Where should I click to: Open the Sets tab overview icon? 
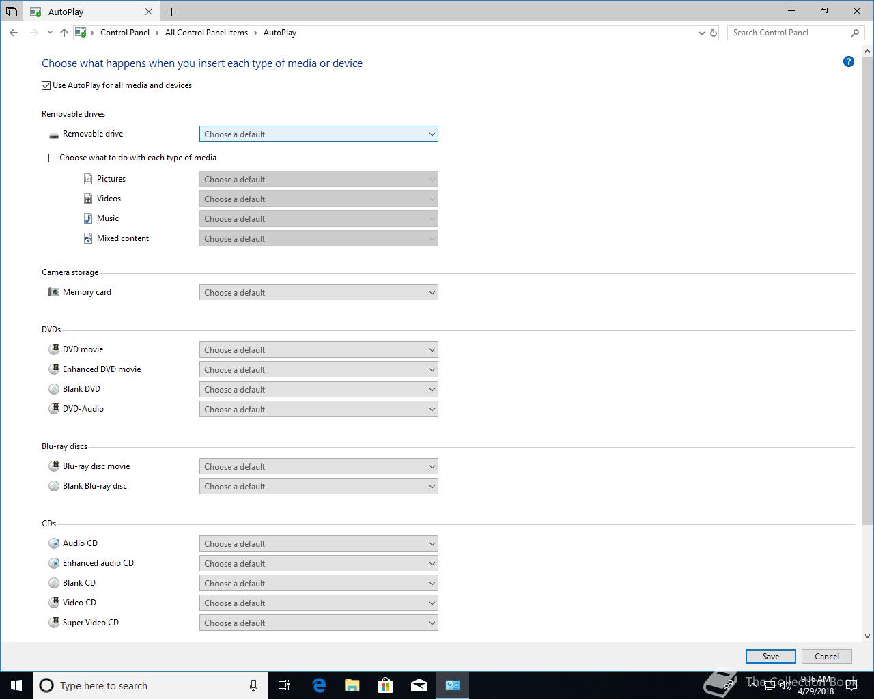coord(12,12)
